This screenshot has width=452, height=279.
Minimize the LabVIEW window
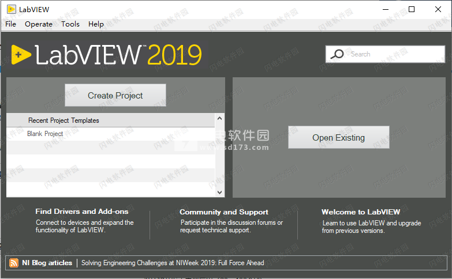point(386,9)
